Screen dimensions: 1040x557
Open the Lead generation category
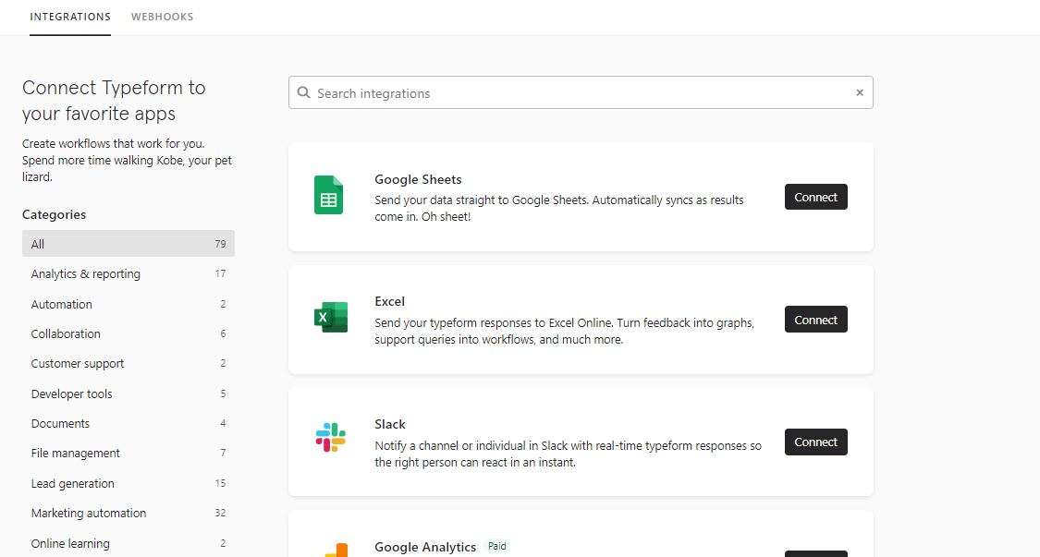point(128,483)
